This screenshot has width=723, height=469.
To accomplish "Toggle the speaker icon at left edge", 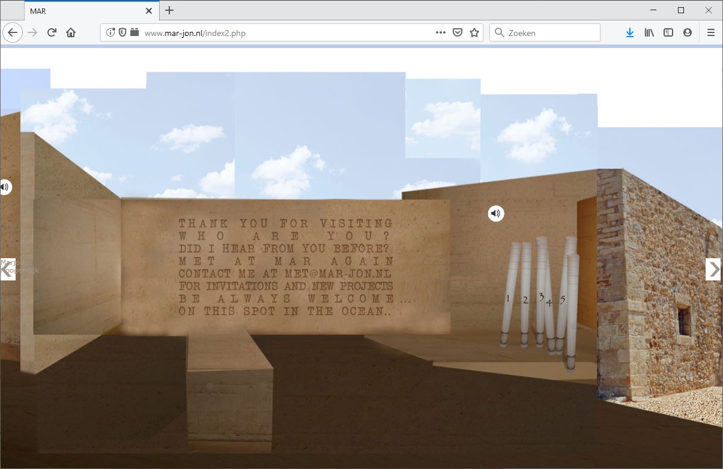I will [5, 187].
